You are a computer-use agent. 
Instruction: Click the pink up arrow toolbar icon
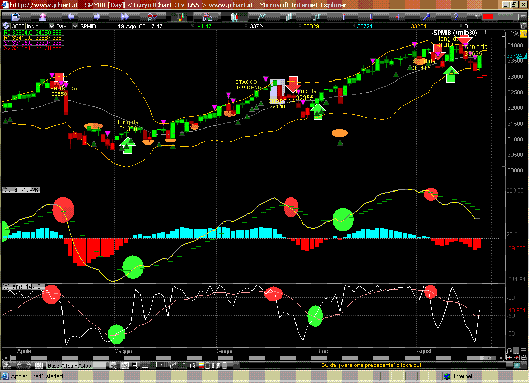click(42, 17)
